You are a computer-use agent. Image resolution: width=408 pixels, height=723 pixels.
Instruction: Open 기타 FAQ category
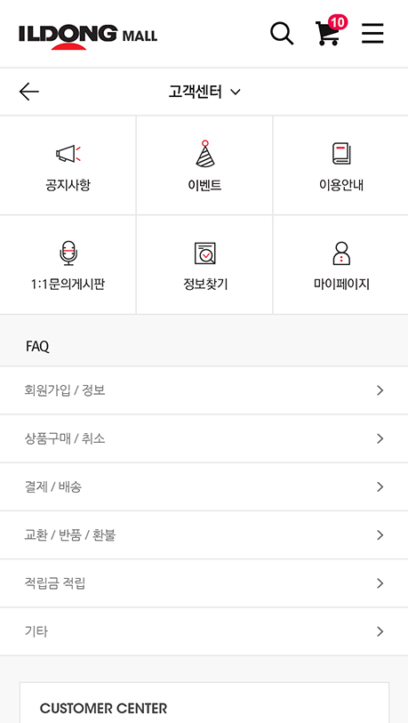[x=204, y=631]
